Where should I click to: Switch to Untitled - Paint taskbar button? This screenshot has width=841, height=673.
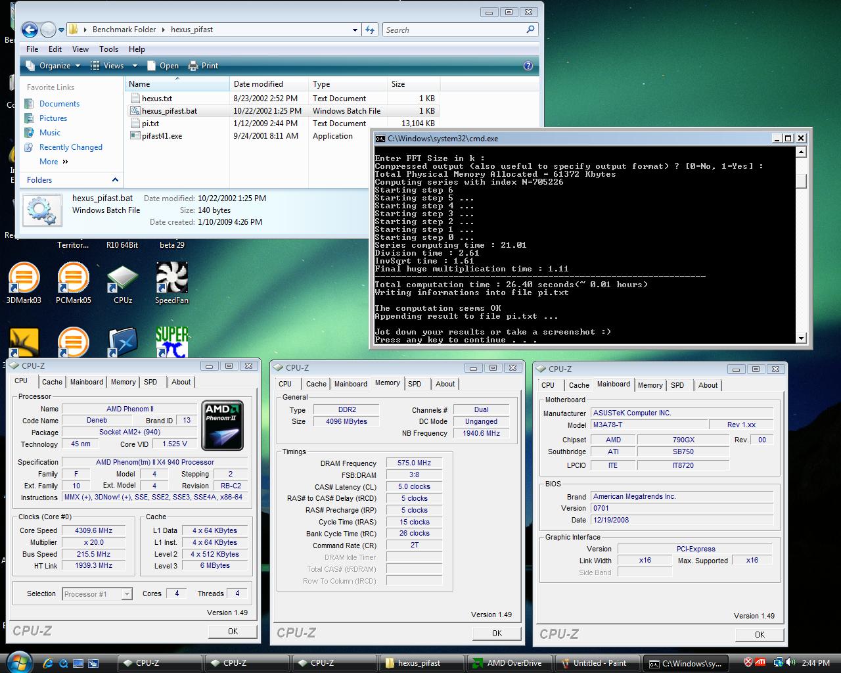[x=598, y=663]
